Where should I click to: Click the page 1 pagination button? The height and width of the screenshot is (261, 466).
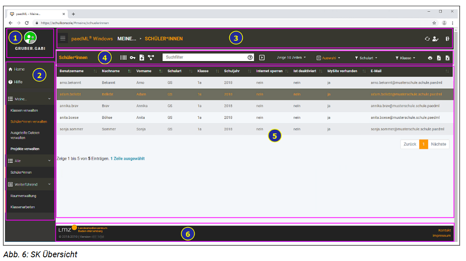pos(424,144)
